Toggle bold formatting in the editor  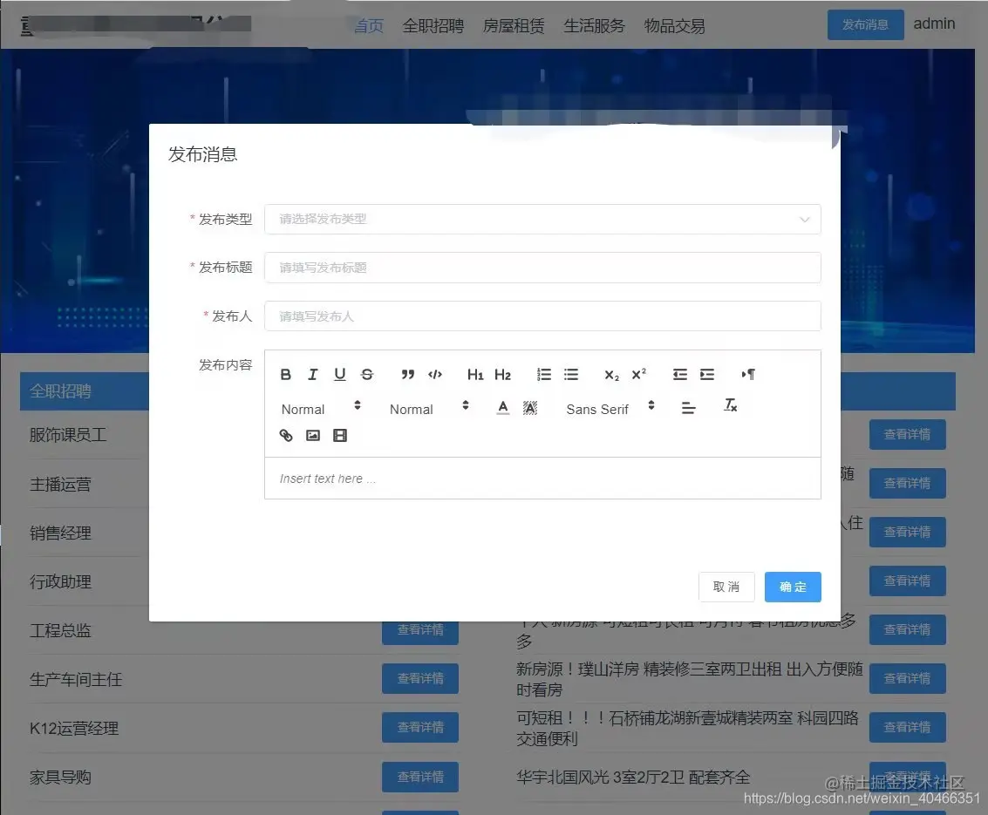click(x=285, y=374)
